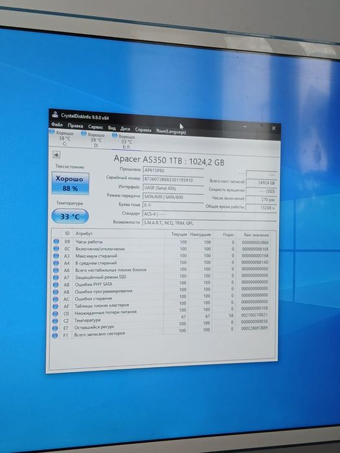The height and width of the screenshot is (453, 340).
Task: Click the Raw-значения column header
Action: click(256, 235)
